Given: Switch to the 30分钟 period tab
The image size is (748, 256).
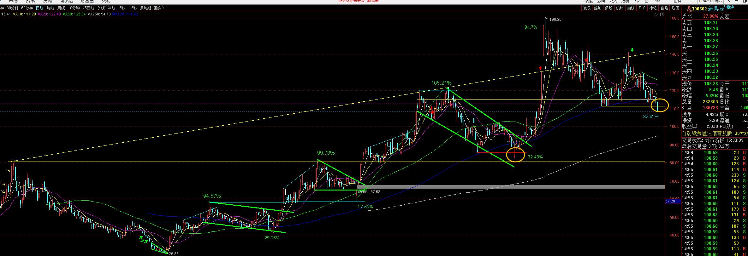Looking at the screenshot, I should (13, 8).
